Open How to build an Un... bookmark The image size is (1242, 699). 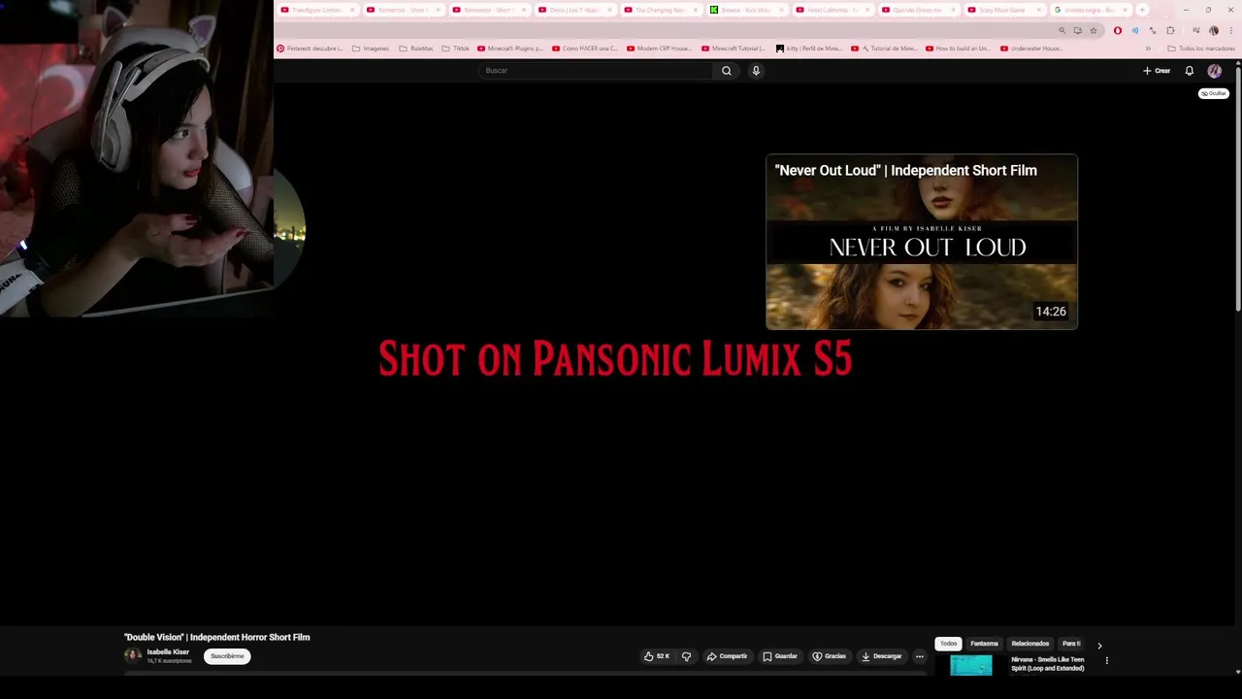958,49
